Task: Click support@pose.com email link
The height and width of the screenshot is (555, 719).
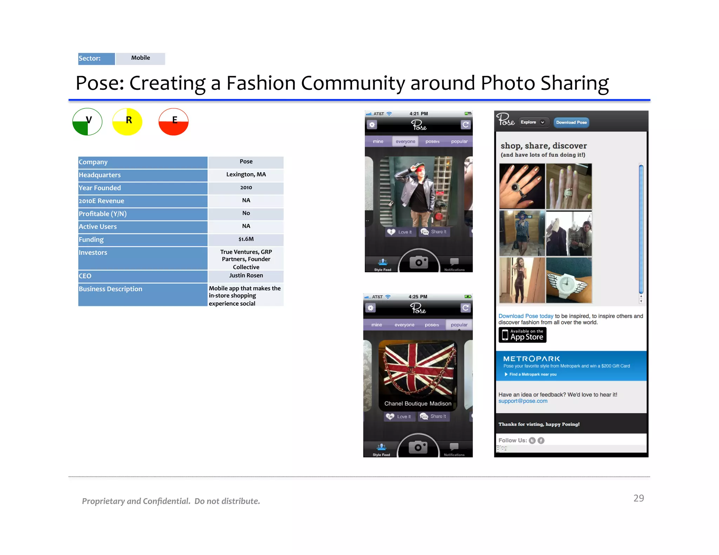Action: (523, 401)
